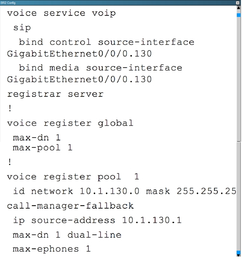Click the 'voice register pool 1' line
The image size is (242, 261).
73,177
